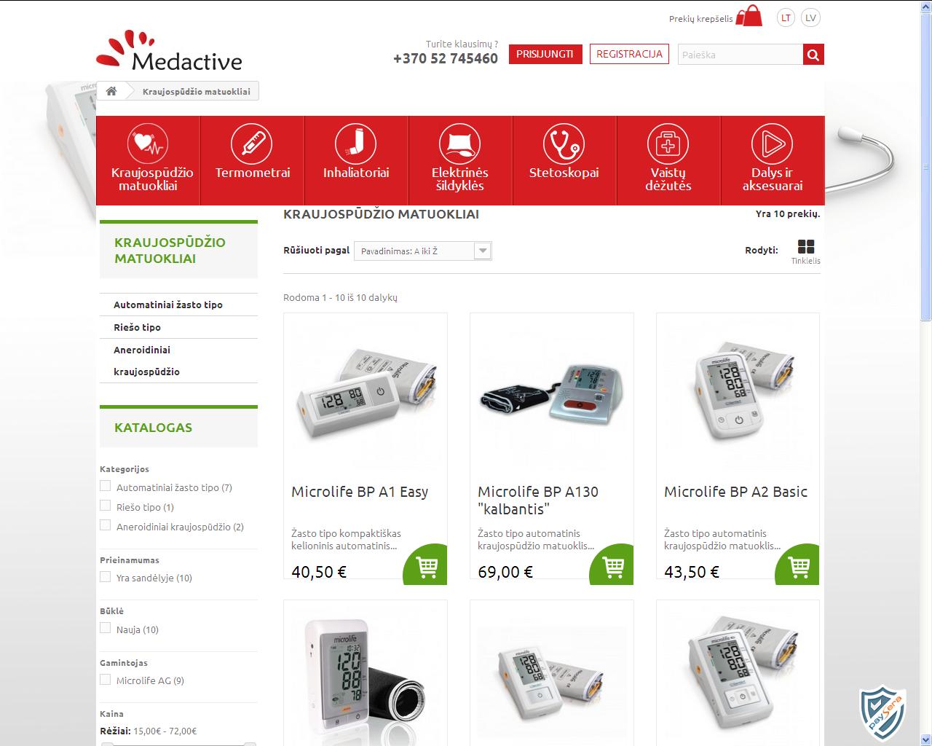The image size is (932, 746).
Task: Open Stetoskopai category stethoscope icon
Action: [x=564, y=144]
